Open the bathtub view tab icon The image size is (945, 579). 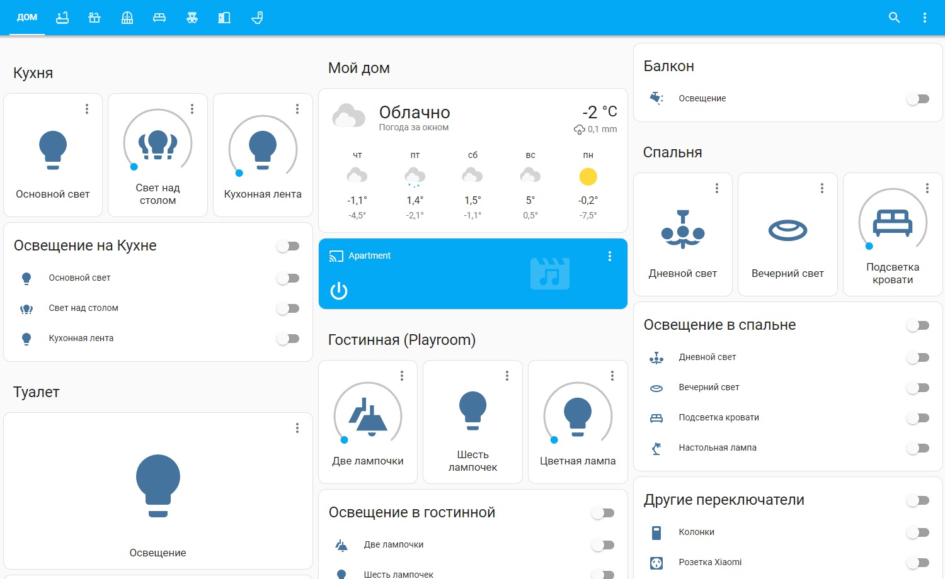point(62,18)
